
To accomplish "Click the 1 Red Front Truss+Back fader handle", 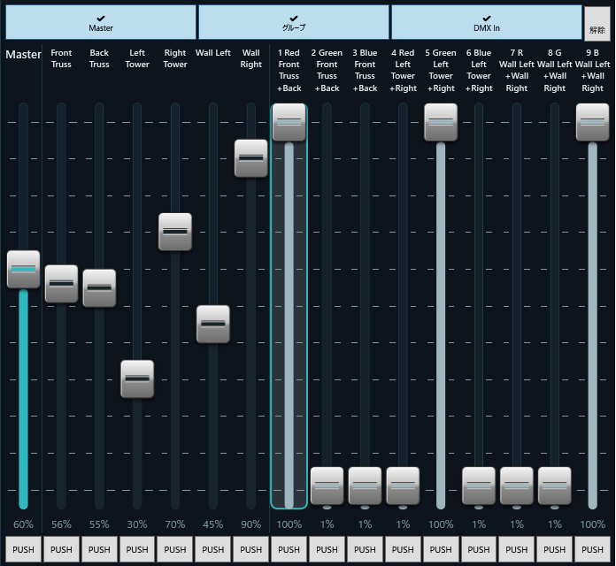I will coord(289,122).
